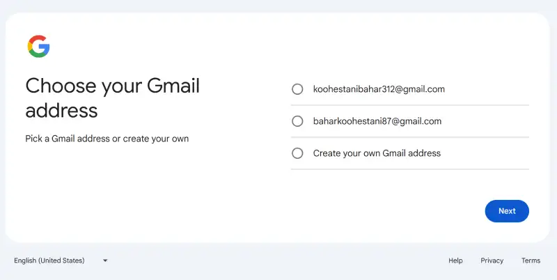Click the Pick a Gmail address subtitle text

(107, 139)
